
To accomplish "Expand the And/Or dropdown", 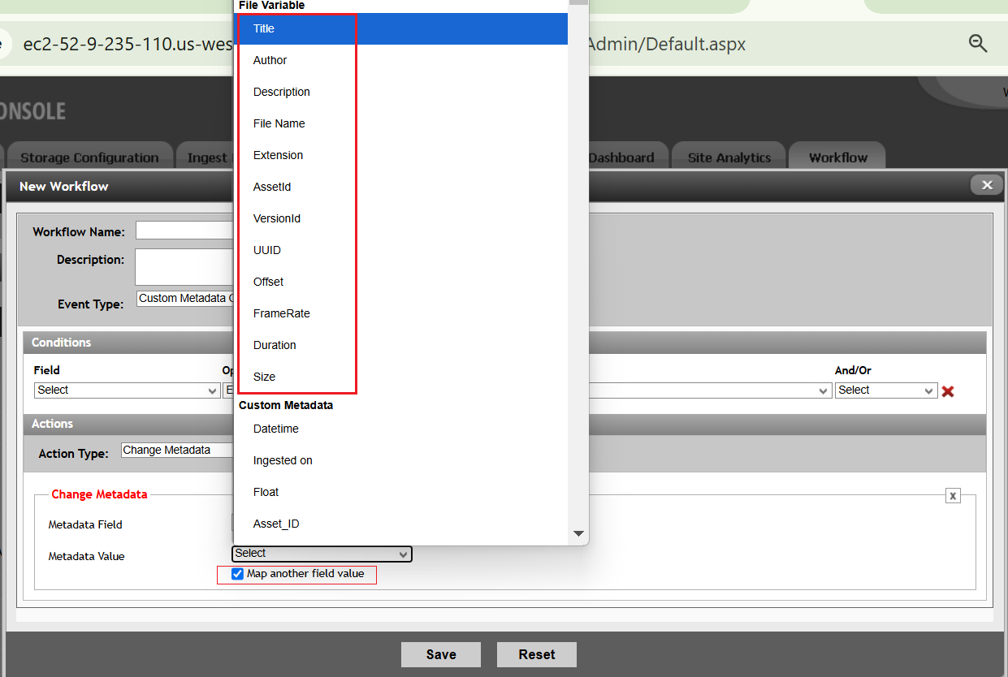I will tap(885, 390).
